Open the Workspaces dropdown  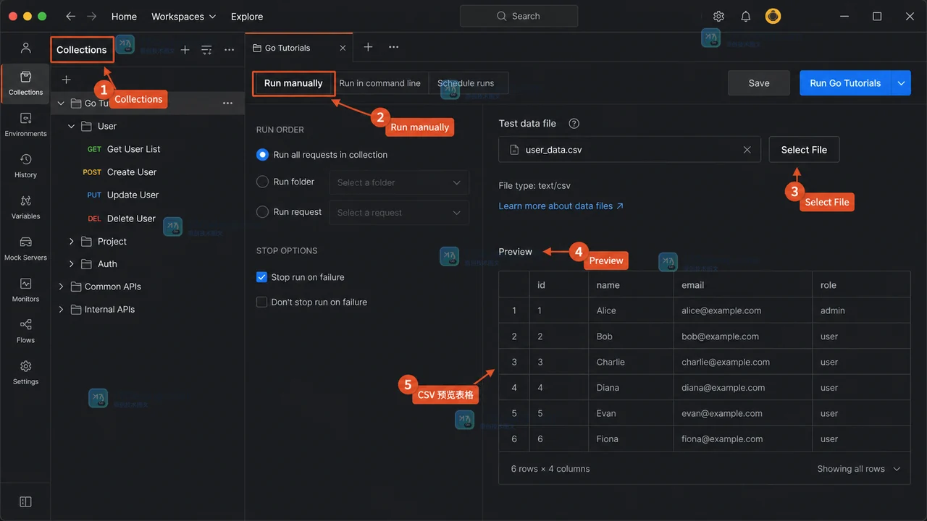coord(183,16)
